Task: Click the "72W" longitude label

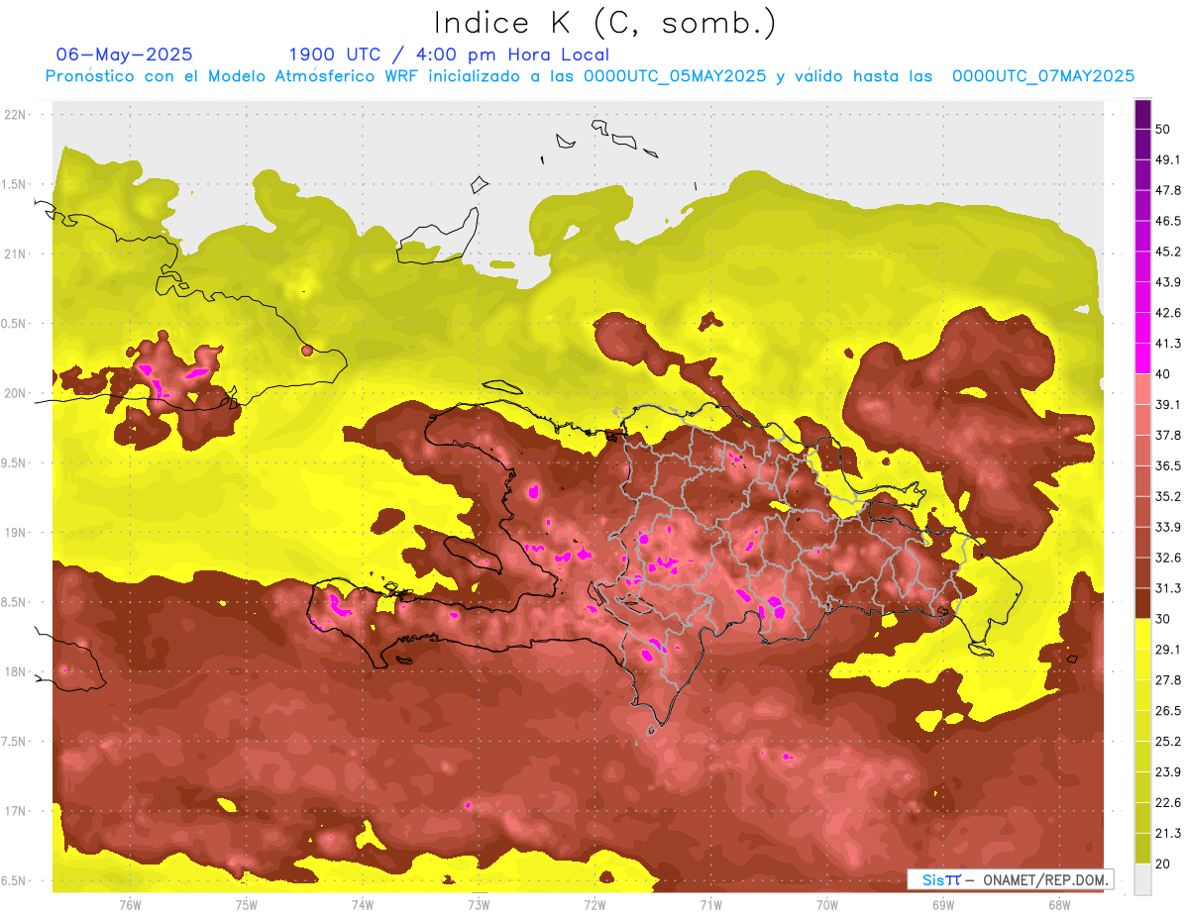Action: click(x=594, y=905)
